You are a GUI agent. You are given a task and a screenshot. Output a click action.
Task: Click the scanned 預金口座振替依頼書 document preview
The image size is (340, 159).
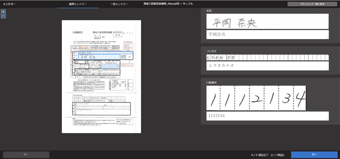click(x=101, y=77)
